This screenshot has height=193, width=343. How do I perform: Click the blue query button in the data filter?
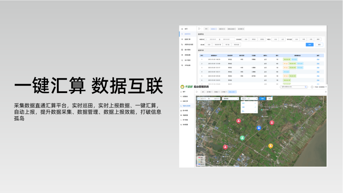[x=309, y=45]
